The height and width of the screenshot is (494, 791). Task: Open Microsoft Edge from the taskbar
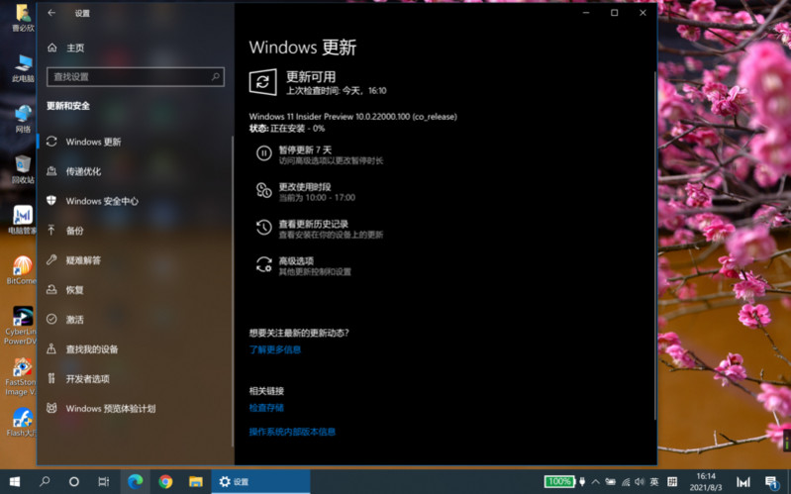(x=136, y=481)
